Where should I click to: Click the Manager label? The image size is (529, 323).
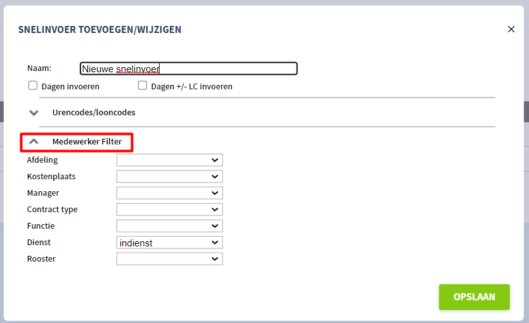(x=43, y=193)
